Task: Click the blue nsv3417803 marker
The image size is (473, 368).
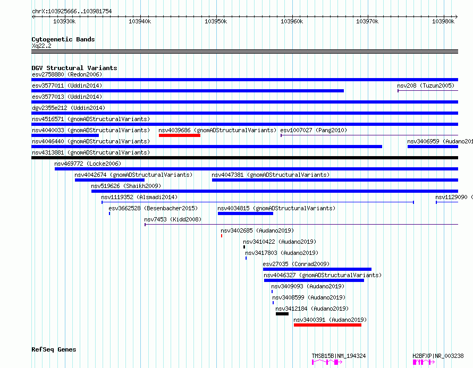Action: (246, 258)
